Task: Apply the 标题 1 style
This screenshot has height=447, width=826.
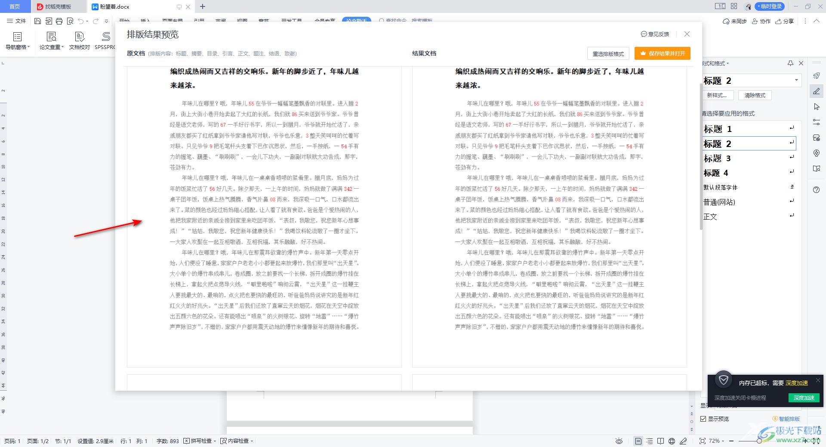Action: pyautogui.click(x=749, y=129)
